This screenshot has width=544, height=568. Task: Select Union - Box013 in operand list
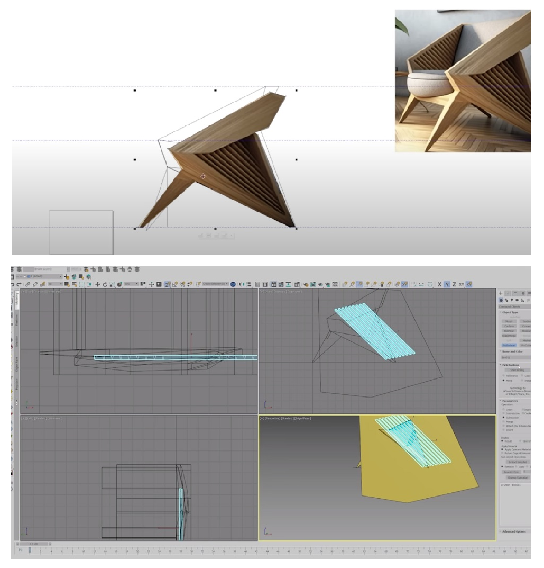click(x=511, y=485)
